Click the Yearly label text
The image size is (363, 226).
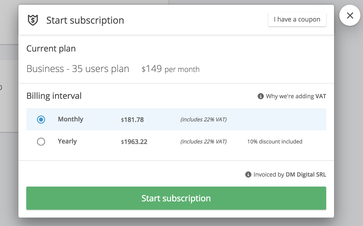click(67, 141)
